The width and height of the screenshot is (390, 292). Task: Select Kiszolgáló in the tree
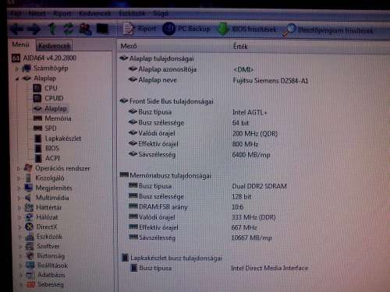[x=50, y=178]
